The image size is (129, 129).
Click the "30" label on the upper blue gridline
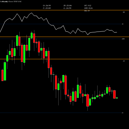click(123, 24)
